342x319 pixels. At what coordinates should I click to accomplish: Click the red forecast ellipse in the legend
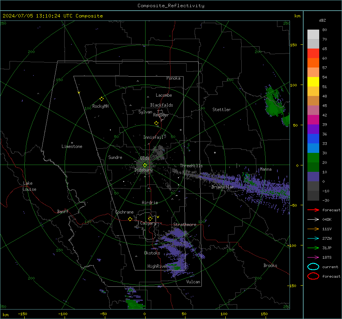point(313,276)
